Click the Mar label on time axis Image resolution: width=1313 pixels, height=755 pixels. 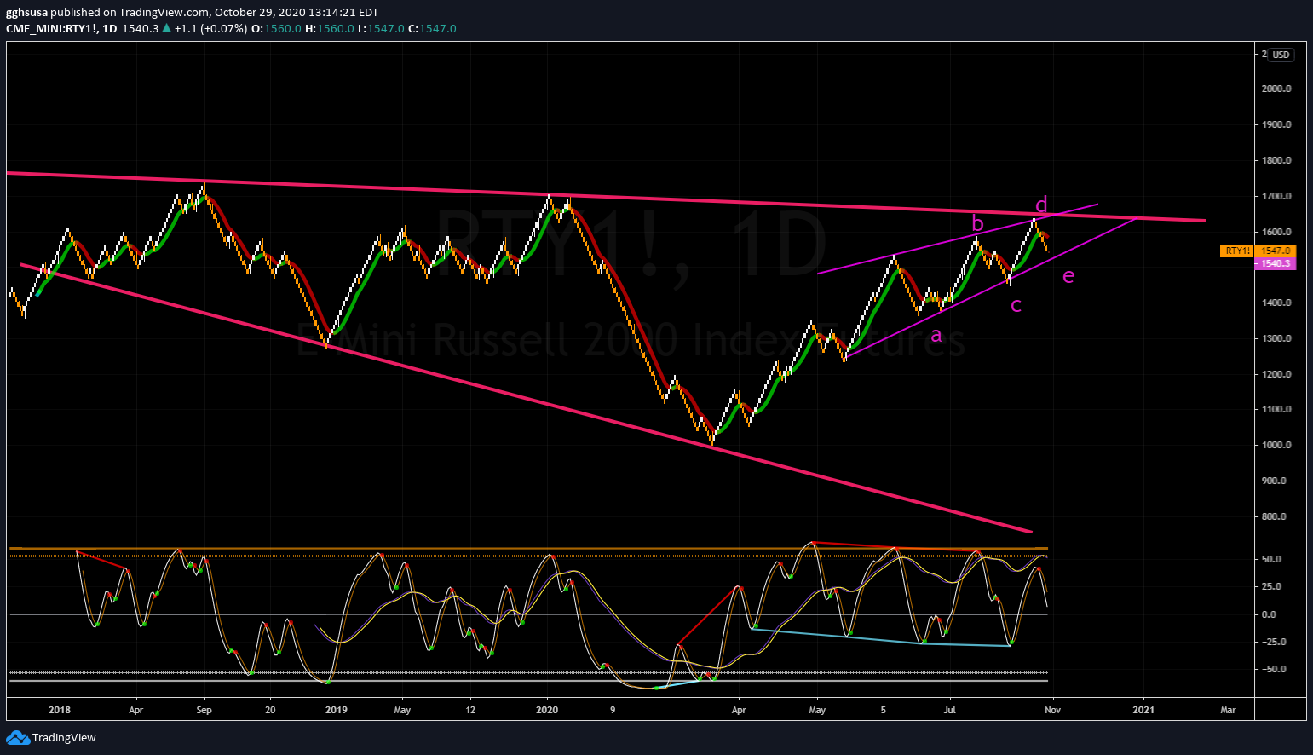pos(1228,709)
